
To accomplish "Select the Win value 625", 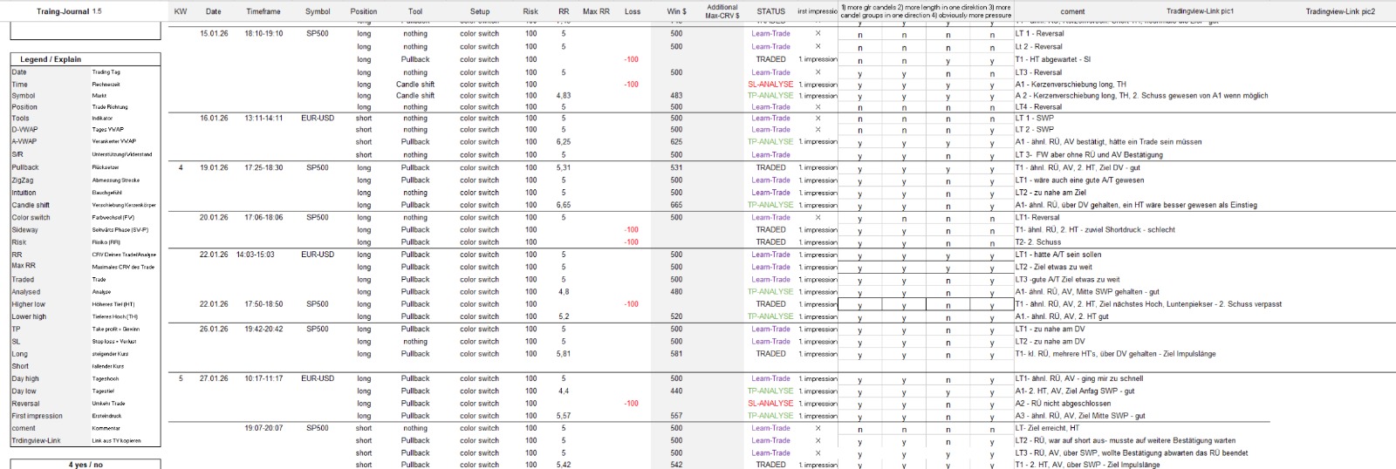I will click(676, 141).
